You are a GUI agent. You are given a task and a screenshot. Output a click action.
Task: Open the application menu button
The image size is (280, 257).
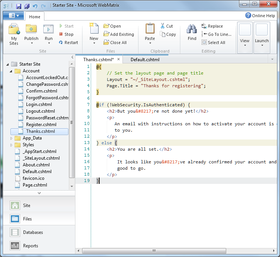click(x=13, y=16)
